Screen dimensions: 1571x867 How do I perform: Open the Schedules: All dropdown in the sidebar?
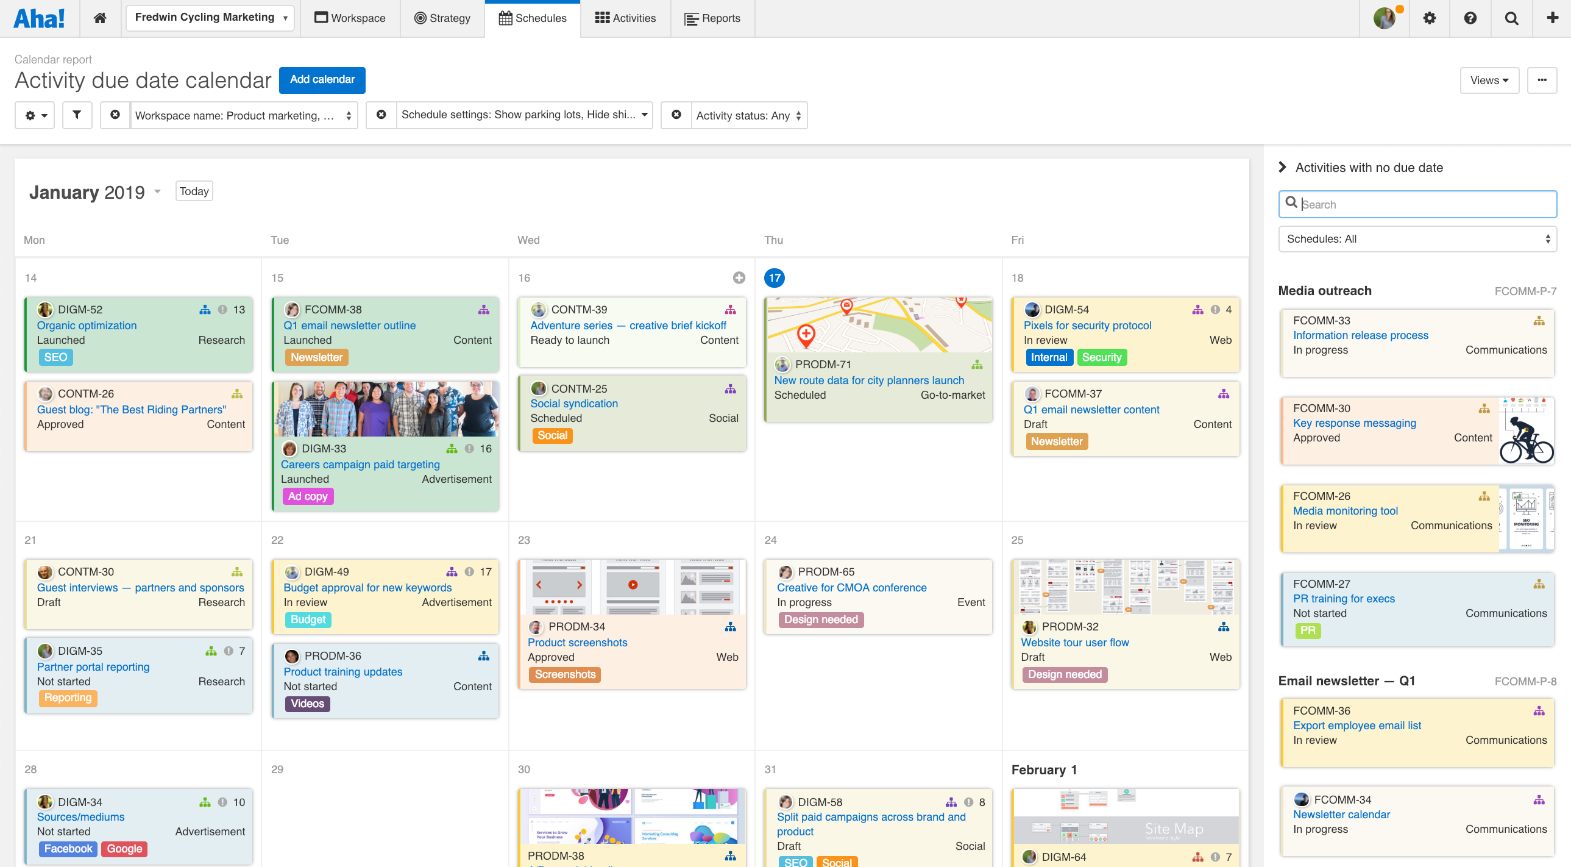1417,238
